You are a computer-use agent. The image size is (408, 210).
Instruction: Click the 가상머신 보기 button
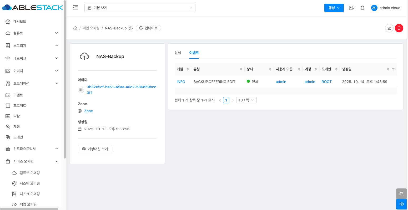(x=95, y=149)
